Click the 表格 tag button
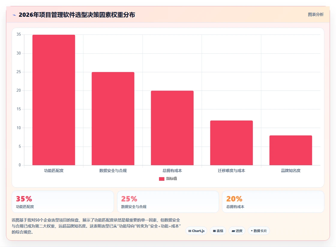 coord(218,231)
